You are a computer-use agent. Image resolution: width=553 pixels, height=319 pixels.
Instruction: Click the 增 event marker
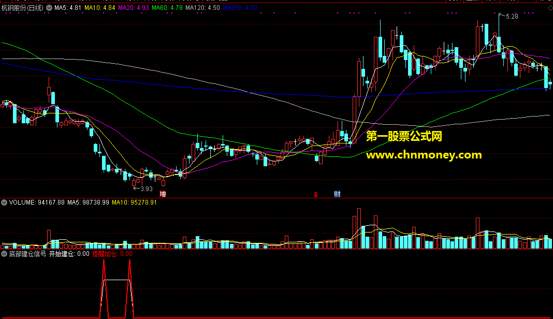pos(163,194)
